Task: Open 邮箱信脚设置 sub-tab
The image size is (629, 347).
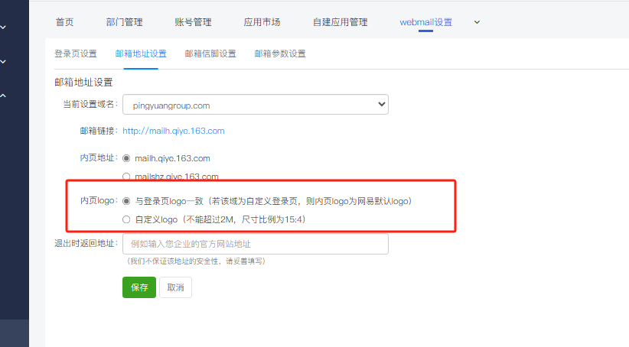Action: coord(210,54)
